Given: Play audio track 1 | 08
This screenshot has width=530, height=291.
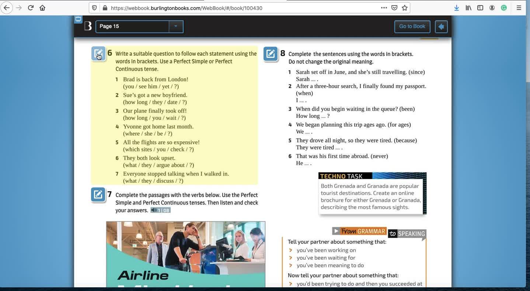Looking at the screenshot, I should [160, 210].
